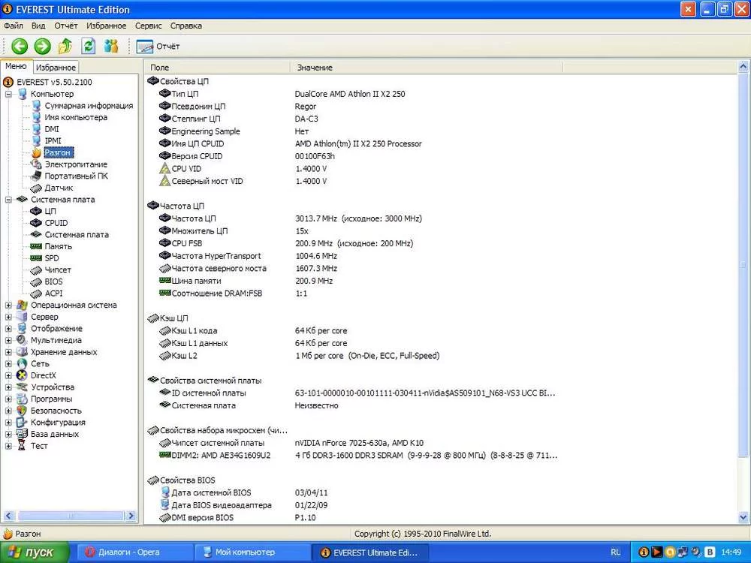The height and width of the screenshot is (563, 751).
Task: Open the Сервис menu
Action: 148,26
